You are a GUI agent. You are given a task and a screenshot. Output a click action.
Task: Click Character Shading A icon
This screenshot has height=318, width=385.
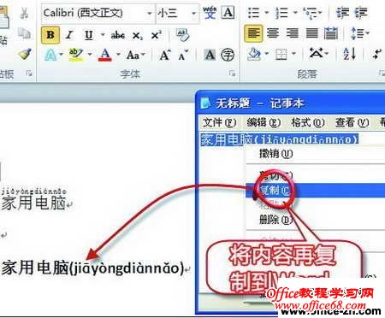(x=210, y=55)
